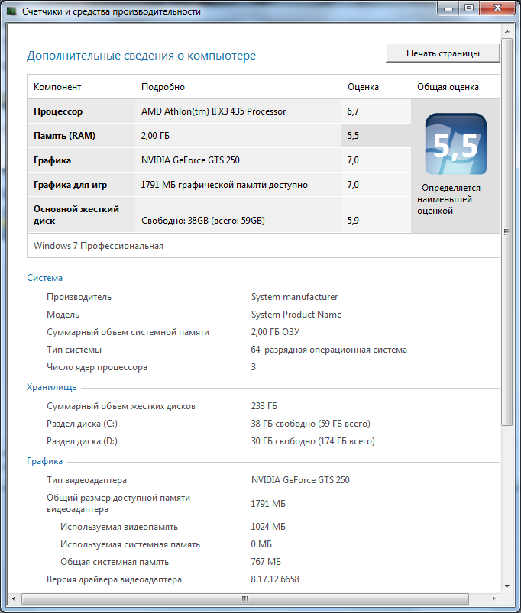Click the Графика section heading

click(x=44, y=461)
